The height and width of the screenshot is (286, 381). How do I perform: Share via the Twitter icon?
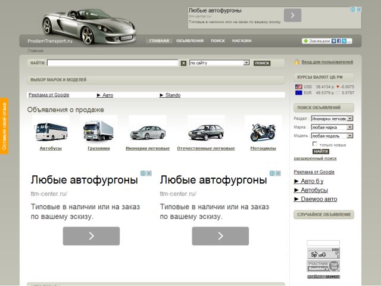click(x=344, y=41)
